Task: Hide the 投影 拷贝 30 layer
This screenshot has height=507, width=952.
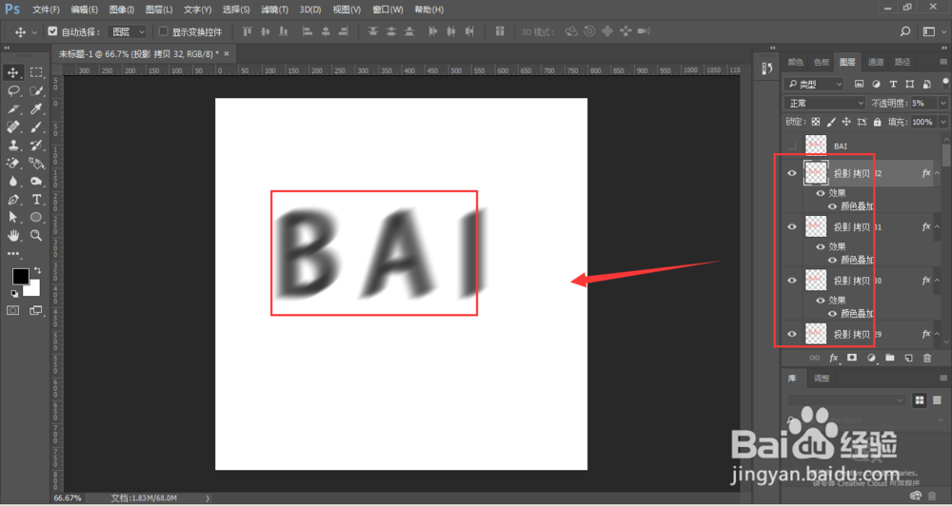Action: 792,281
